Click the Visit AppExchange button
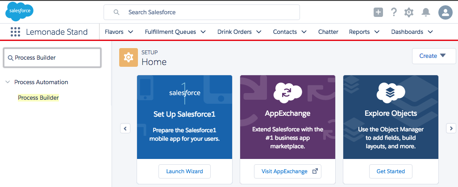458x187 pixels. point(287,171)
